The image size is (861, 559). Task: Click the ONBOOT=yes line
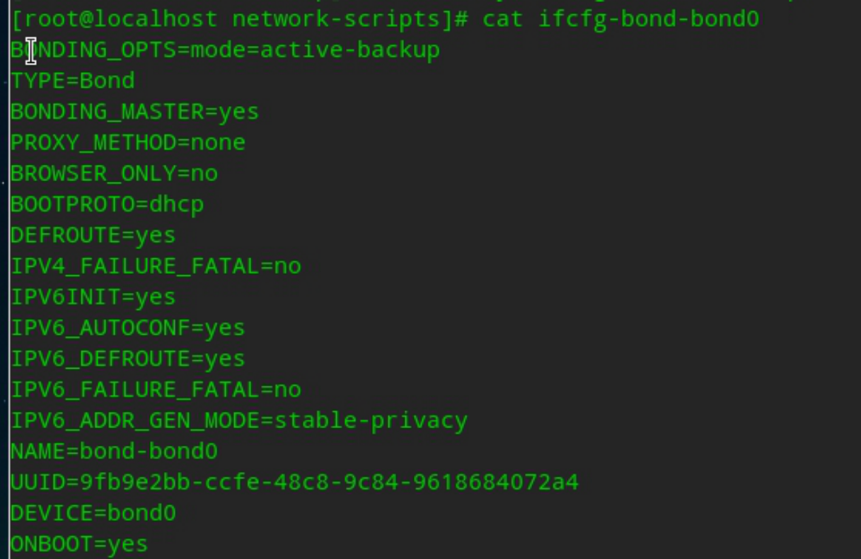[79, 544]
